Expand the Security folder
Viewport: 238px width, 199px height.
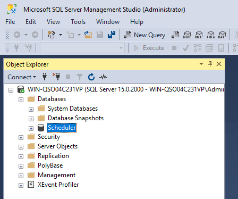[x=21, y=137]
